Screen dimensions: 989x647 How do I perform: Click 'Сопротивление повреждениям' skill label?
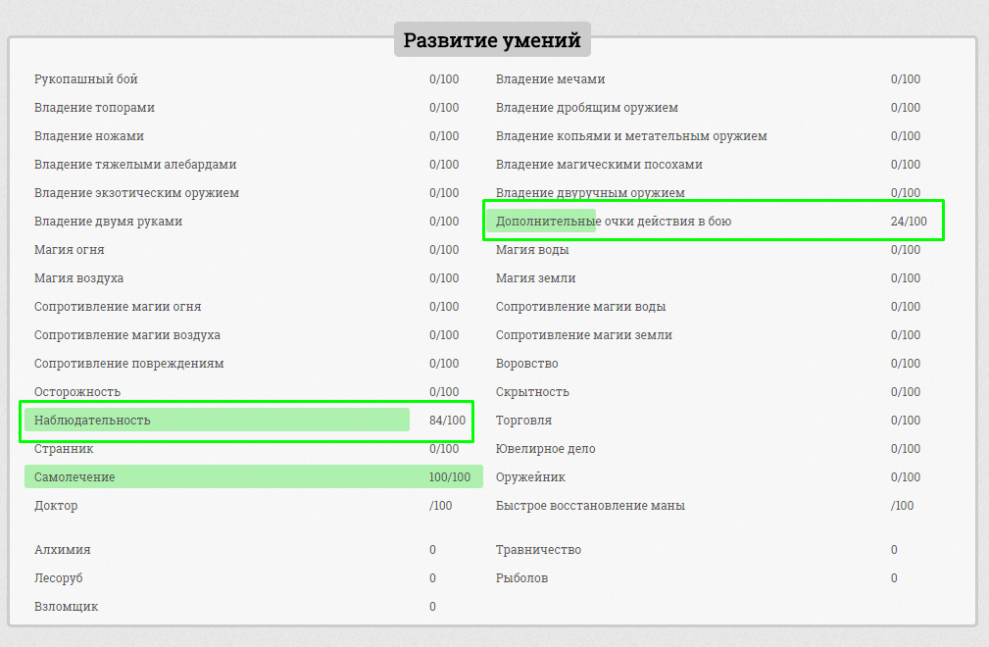coord(128,363)
